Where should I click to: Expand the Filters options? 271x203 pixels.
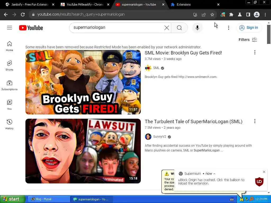click(248, 40)
